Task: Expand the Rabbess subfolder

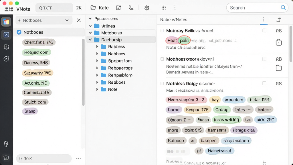Action: [x=97, y=47]
